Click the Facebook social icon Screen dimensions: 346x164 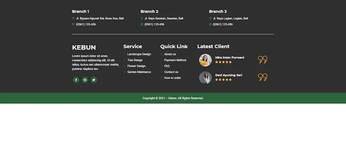coord(76,80)
